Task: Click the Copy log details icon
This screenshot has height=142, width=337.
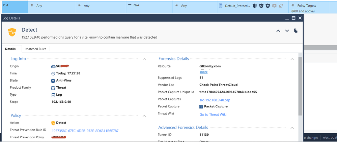Action: point(296,31)
